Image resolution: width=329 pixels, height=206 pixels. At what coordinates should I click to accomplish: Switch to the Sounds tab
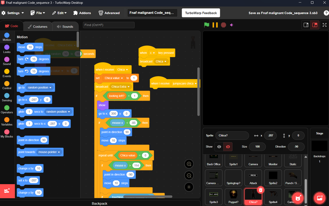(x=65, y=26)
